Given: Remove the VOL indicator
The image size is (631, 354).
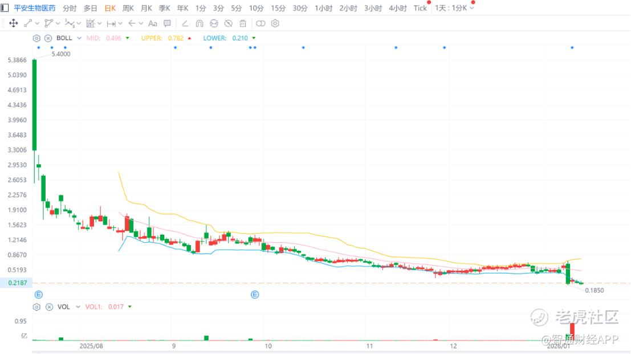Looking at the screenshot, I should coord(49,307).
